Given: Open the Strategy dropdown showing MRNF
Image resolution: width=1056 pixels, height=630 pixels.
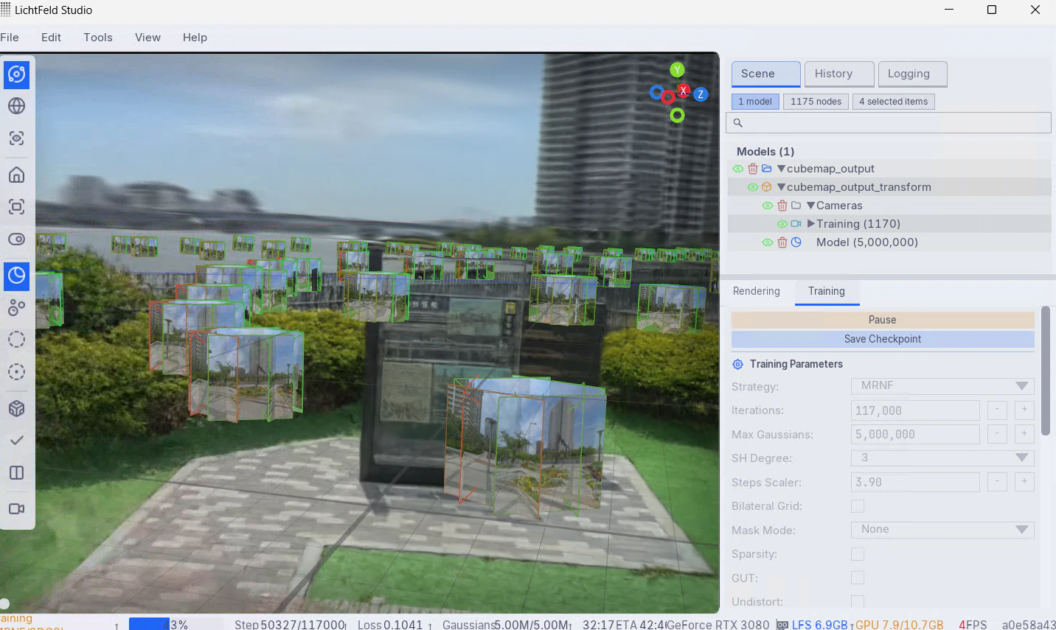Looking at the screenshot, I should click(942, 386).
